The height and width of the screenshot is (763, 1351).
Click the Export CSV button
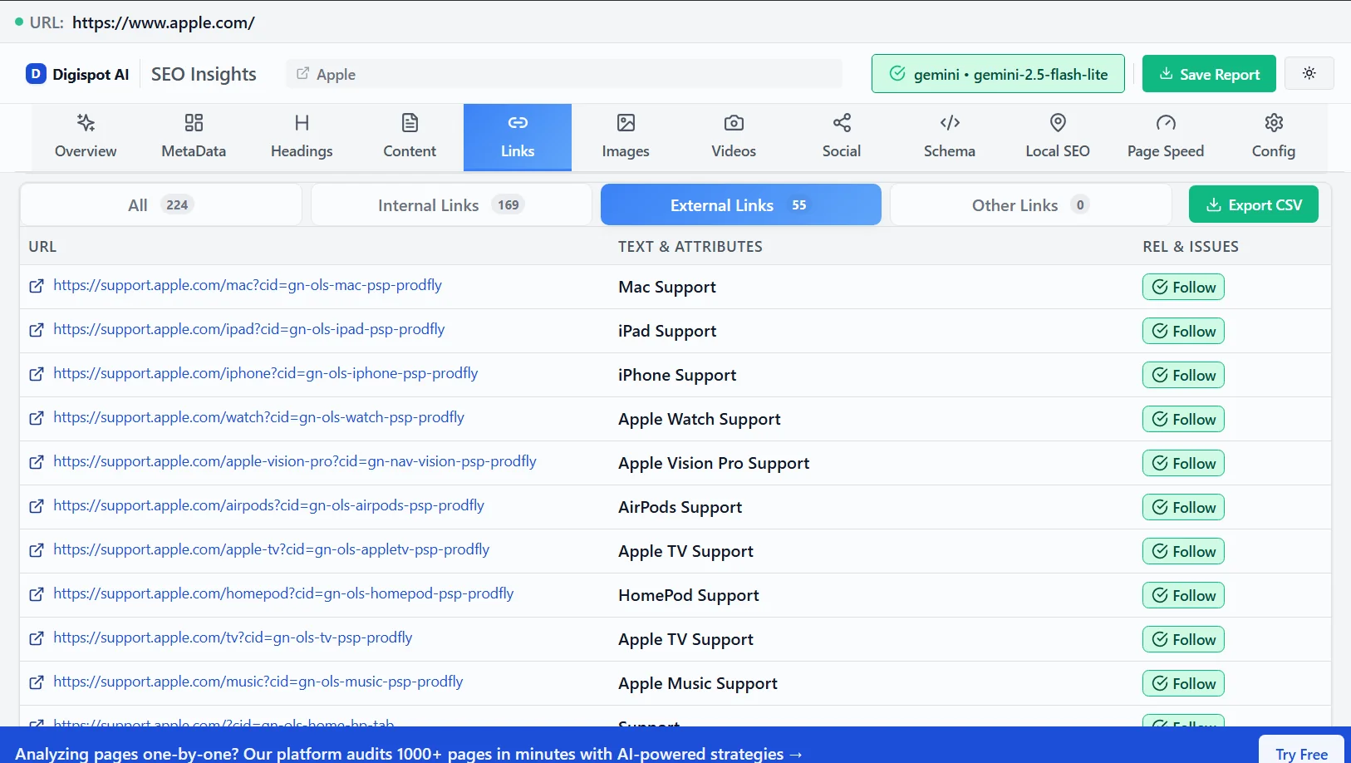pos(1254,204)
